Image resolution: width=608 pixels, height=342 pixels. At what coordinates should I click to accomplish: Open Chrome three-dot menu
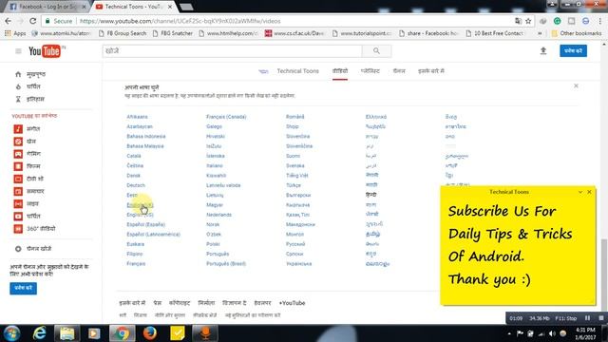click(x=600, y=21)
